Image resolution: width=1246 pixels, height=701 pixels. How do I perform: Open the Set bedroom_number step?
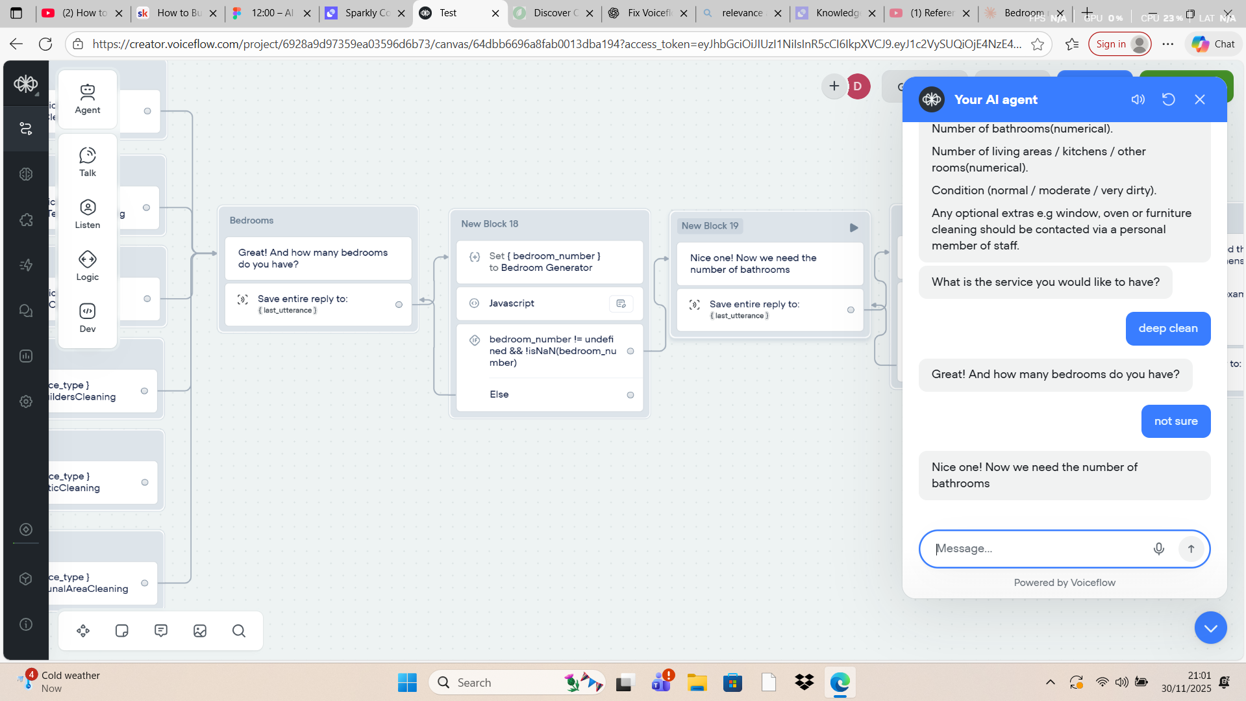coord(550,262)
